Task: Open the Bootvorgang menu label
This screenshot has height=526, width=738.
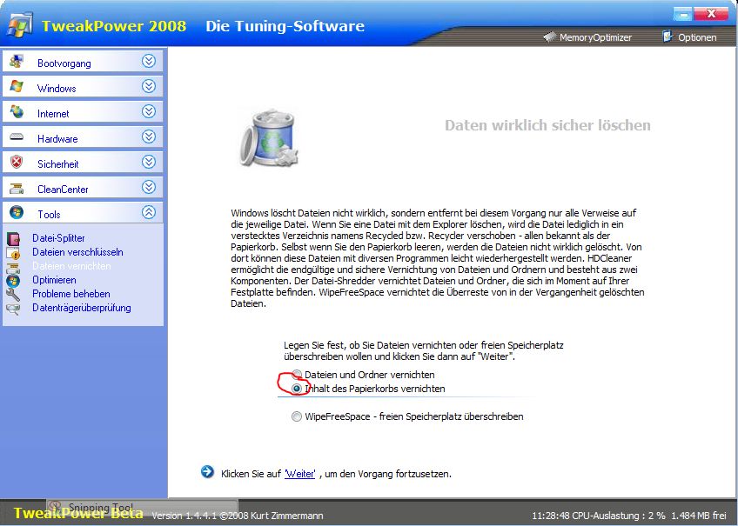Action: tap(64, 63)
